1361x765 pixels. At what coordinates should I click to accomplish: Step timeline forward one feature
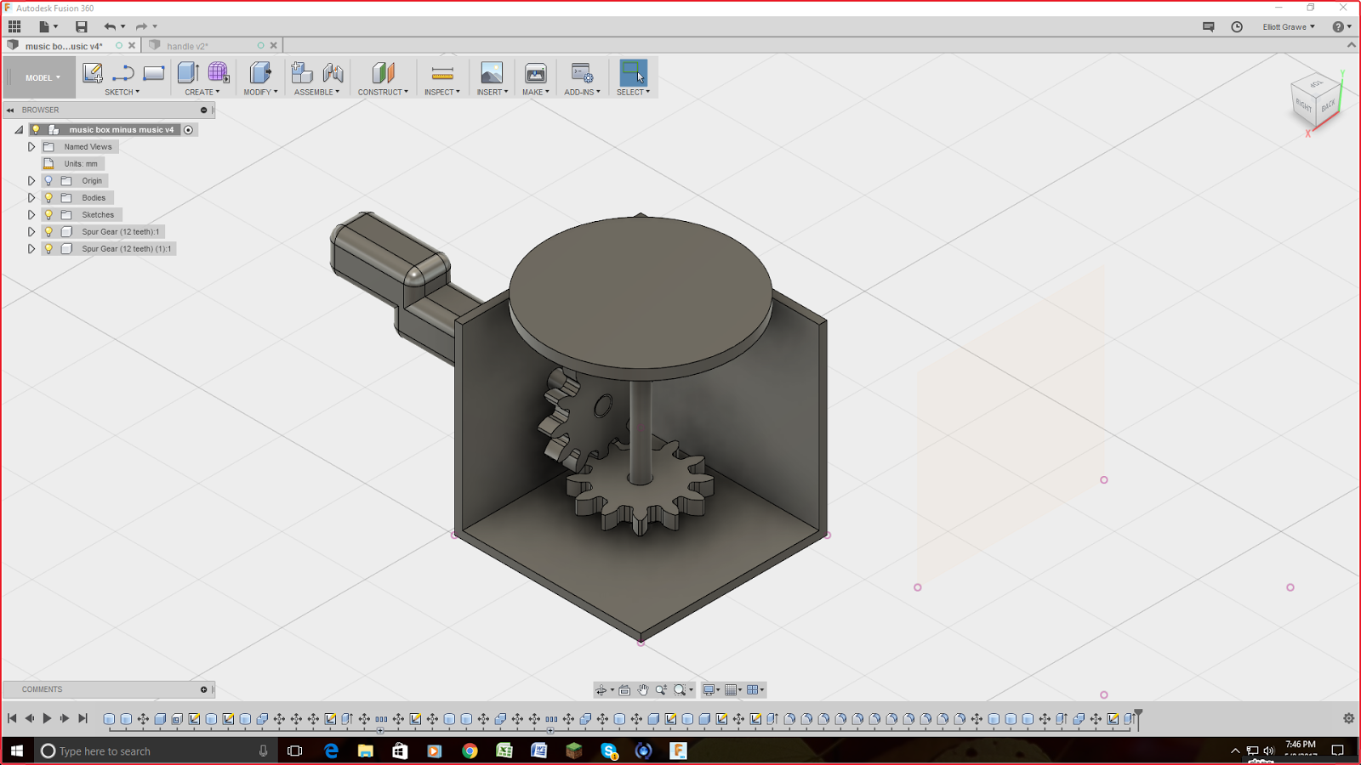click(65, 718)
